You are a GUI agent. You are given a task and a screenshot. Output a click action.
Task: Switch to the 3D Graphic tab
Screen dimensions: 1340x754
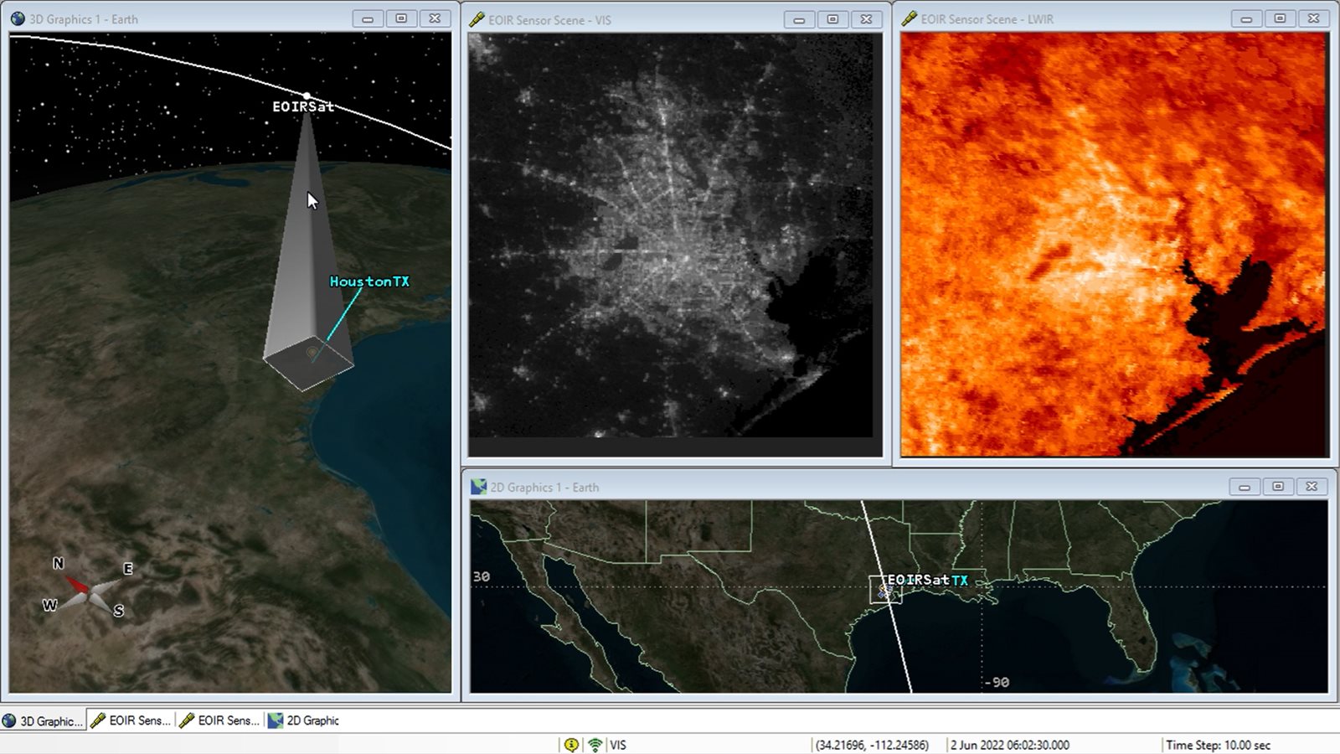44,720
